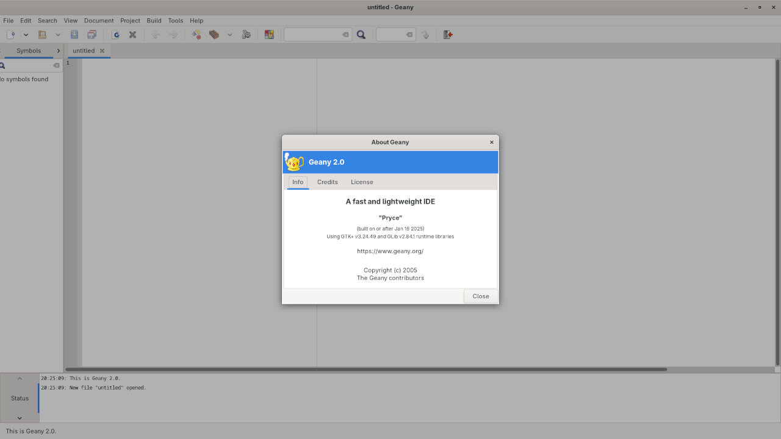Open the Edit menu
The height and width of the screenshot is (439, 781).
coord(26,21)
